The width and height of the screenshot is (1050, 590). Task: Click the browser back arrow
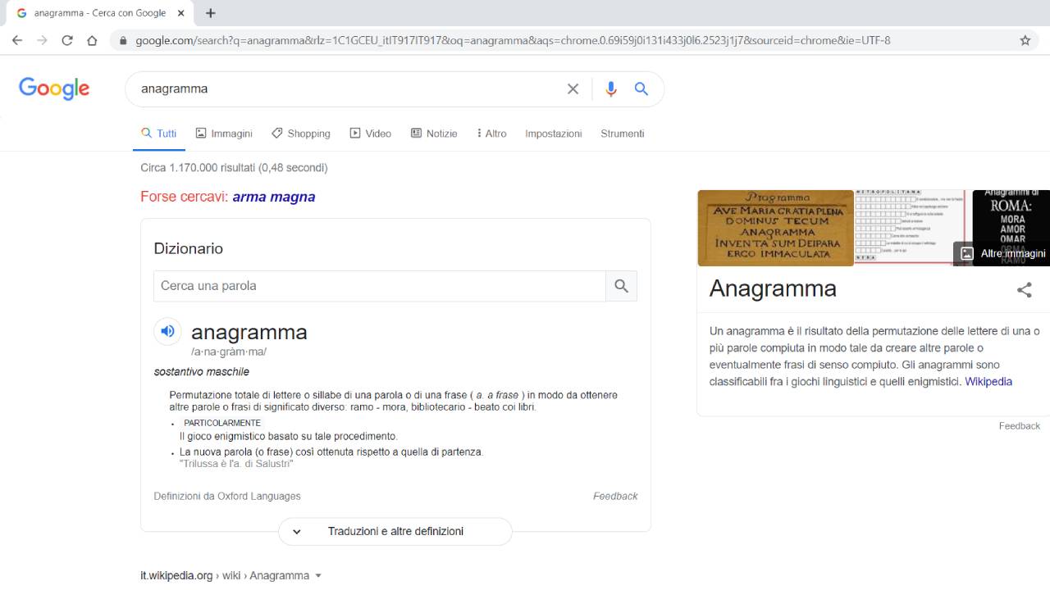17,40
